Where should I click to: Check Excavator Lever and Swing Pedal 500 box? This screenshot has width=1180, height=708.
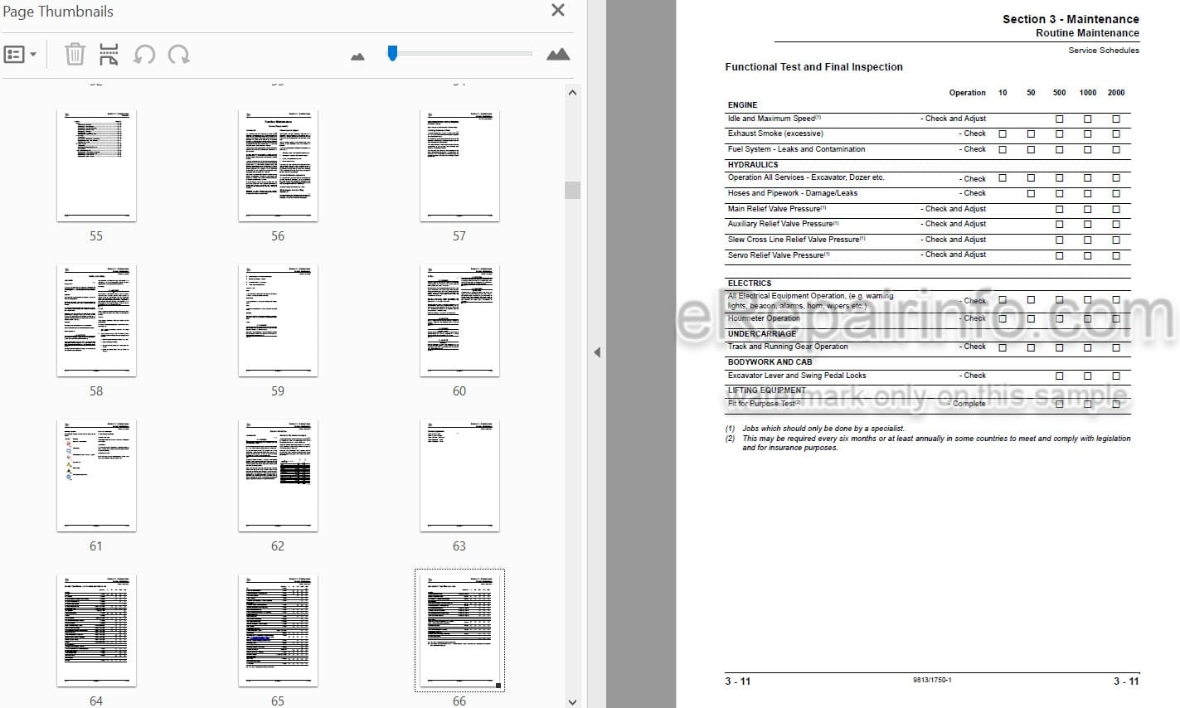click(x=1059, y=376)
